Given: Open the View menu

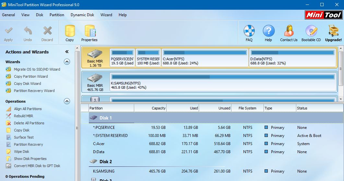Looking at the screenshot, I should [25, 15].
